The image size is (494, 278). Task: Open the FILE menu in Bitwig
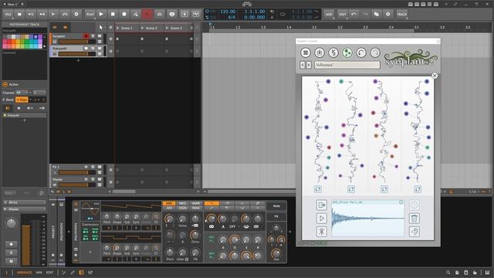8,14
